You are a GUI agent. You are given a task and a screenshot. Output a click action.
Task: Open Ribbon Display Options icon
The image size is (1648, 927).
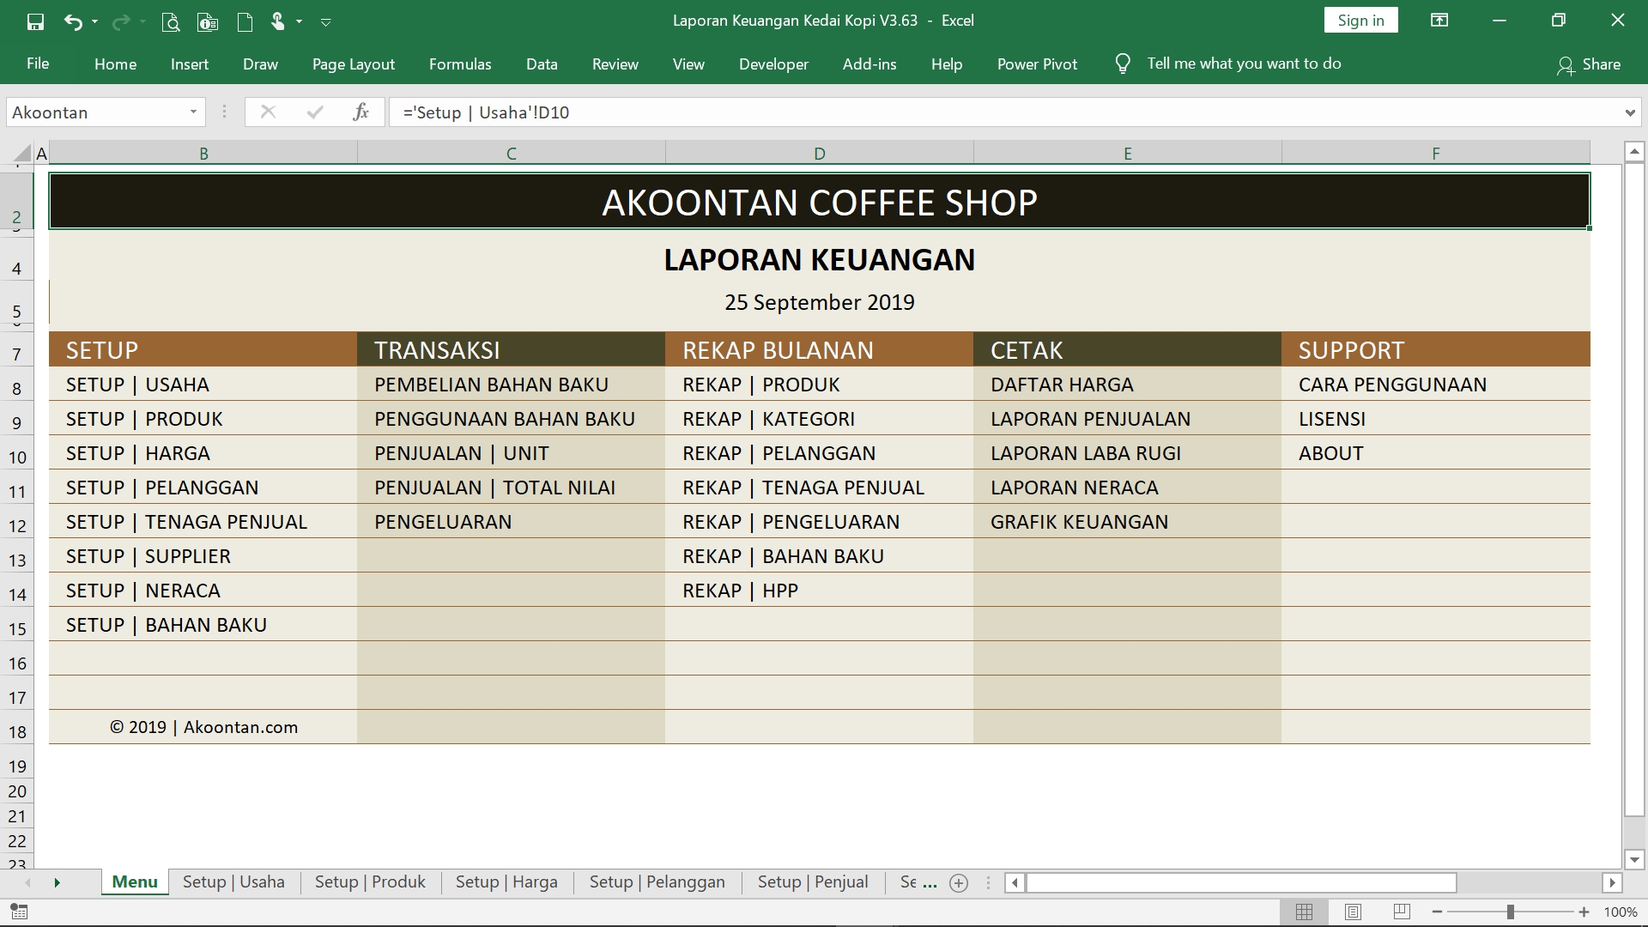tap(1439, 21)
